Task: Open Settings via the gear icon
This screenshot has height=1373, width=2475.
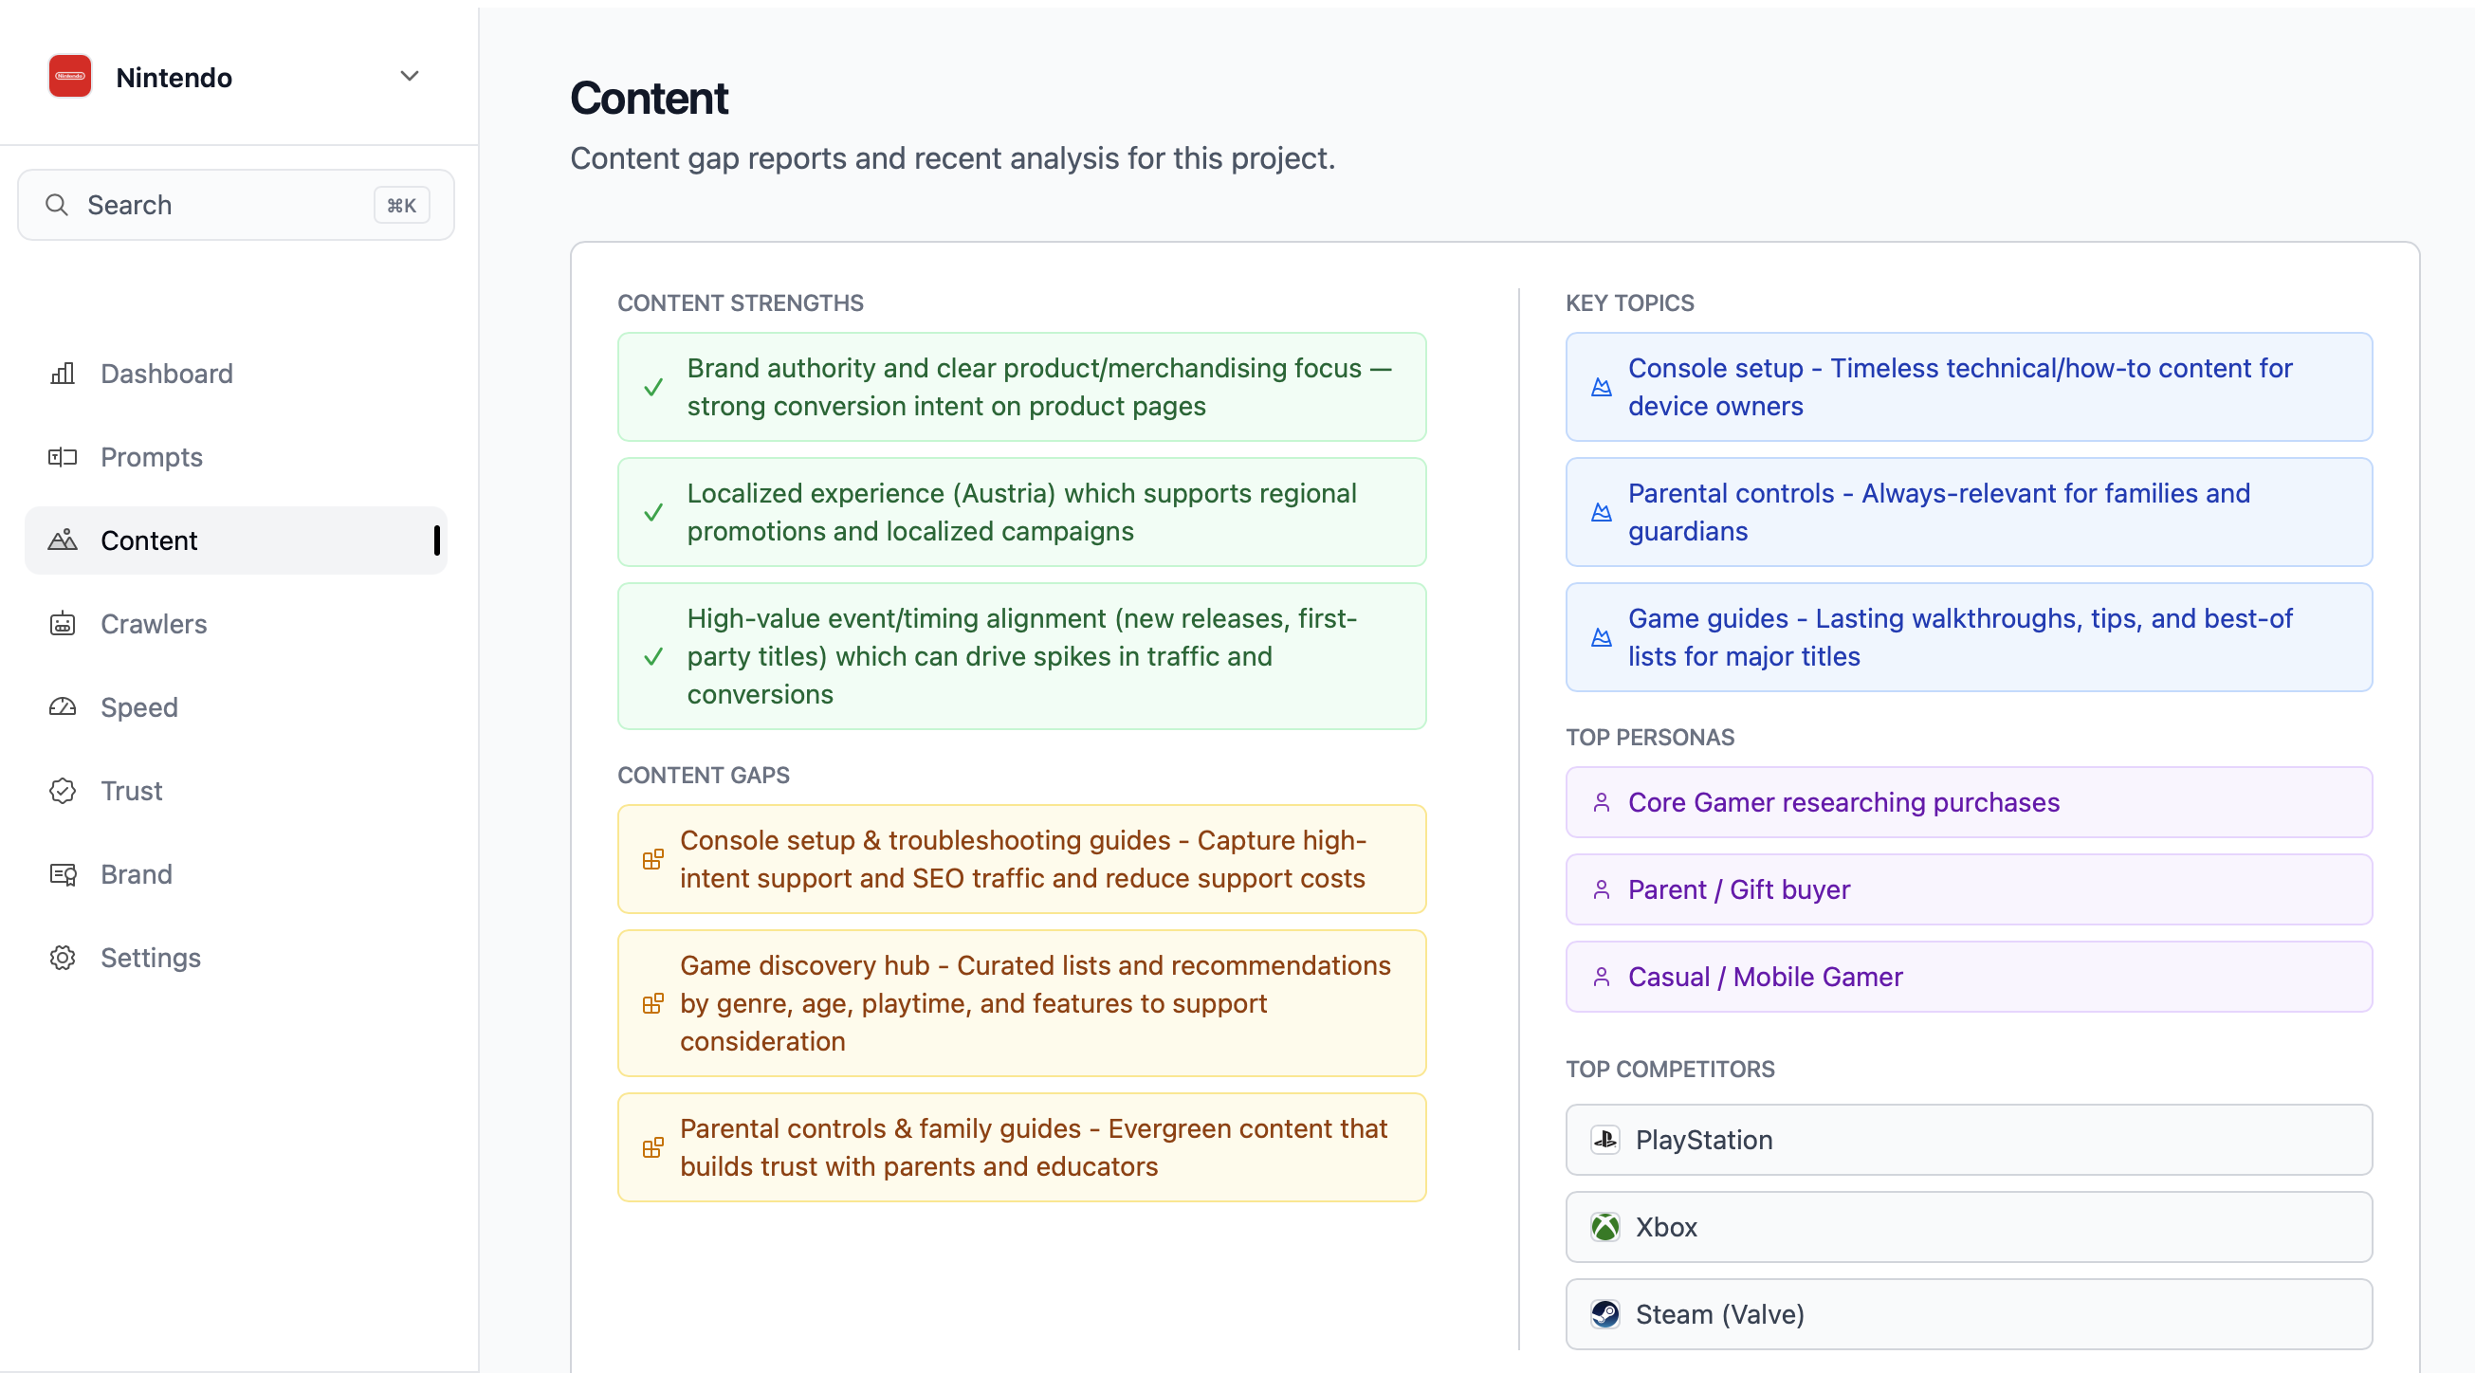Action: click(x=63, y=958)
